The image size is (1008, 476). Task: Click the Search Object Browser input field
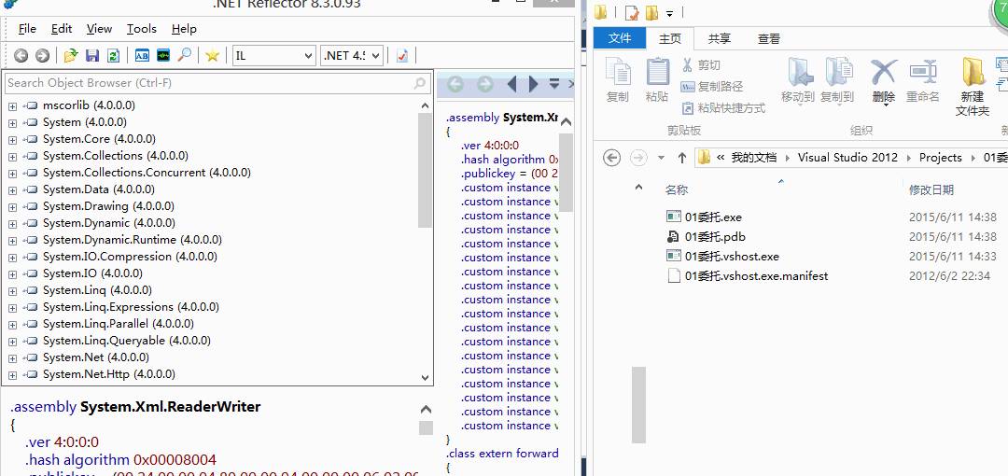pos(217,83)
